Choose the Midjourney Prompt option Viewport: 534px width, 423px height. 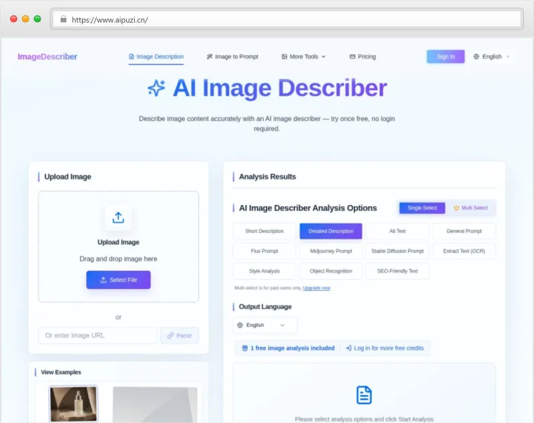pos(330,251)
